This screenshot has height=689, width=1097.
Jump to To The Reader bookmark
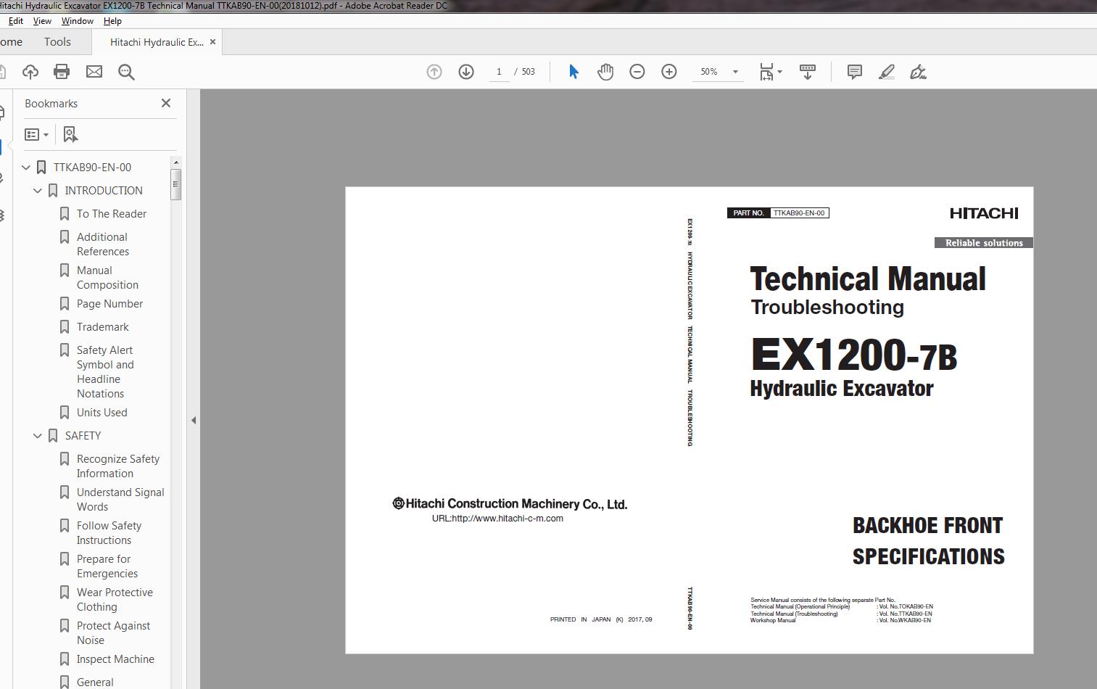point(112,214)
